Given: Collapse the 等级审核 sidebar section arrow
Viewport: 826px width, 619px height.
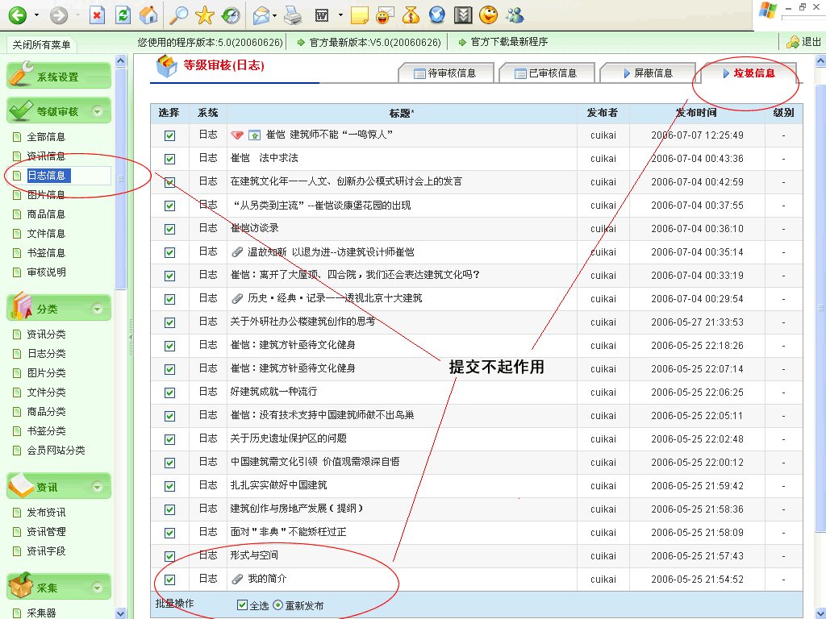Looking at the screenshot, I should [98, 112].
